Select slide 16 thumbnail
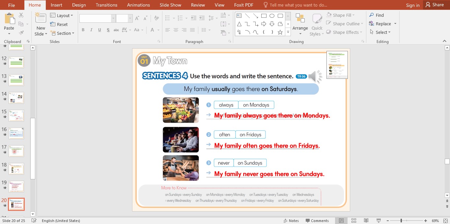The image size is (450, 224). (16, 133)
